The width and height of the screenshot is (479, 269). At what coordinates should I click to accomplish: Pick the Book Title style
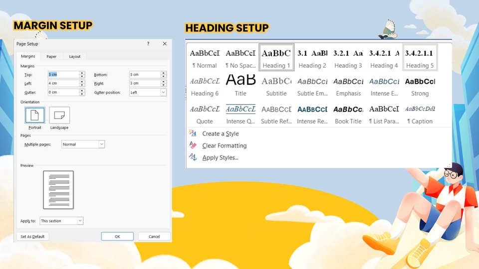click(348, 114)
